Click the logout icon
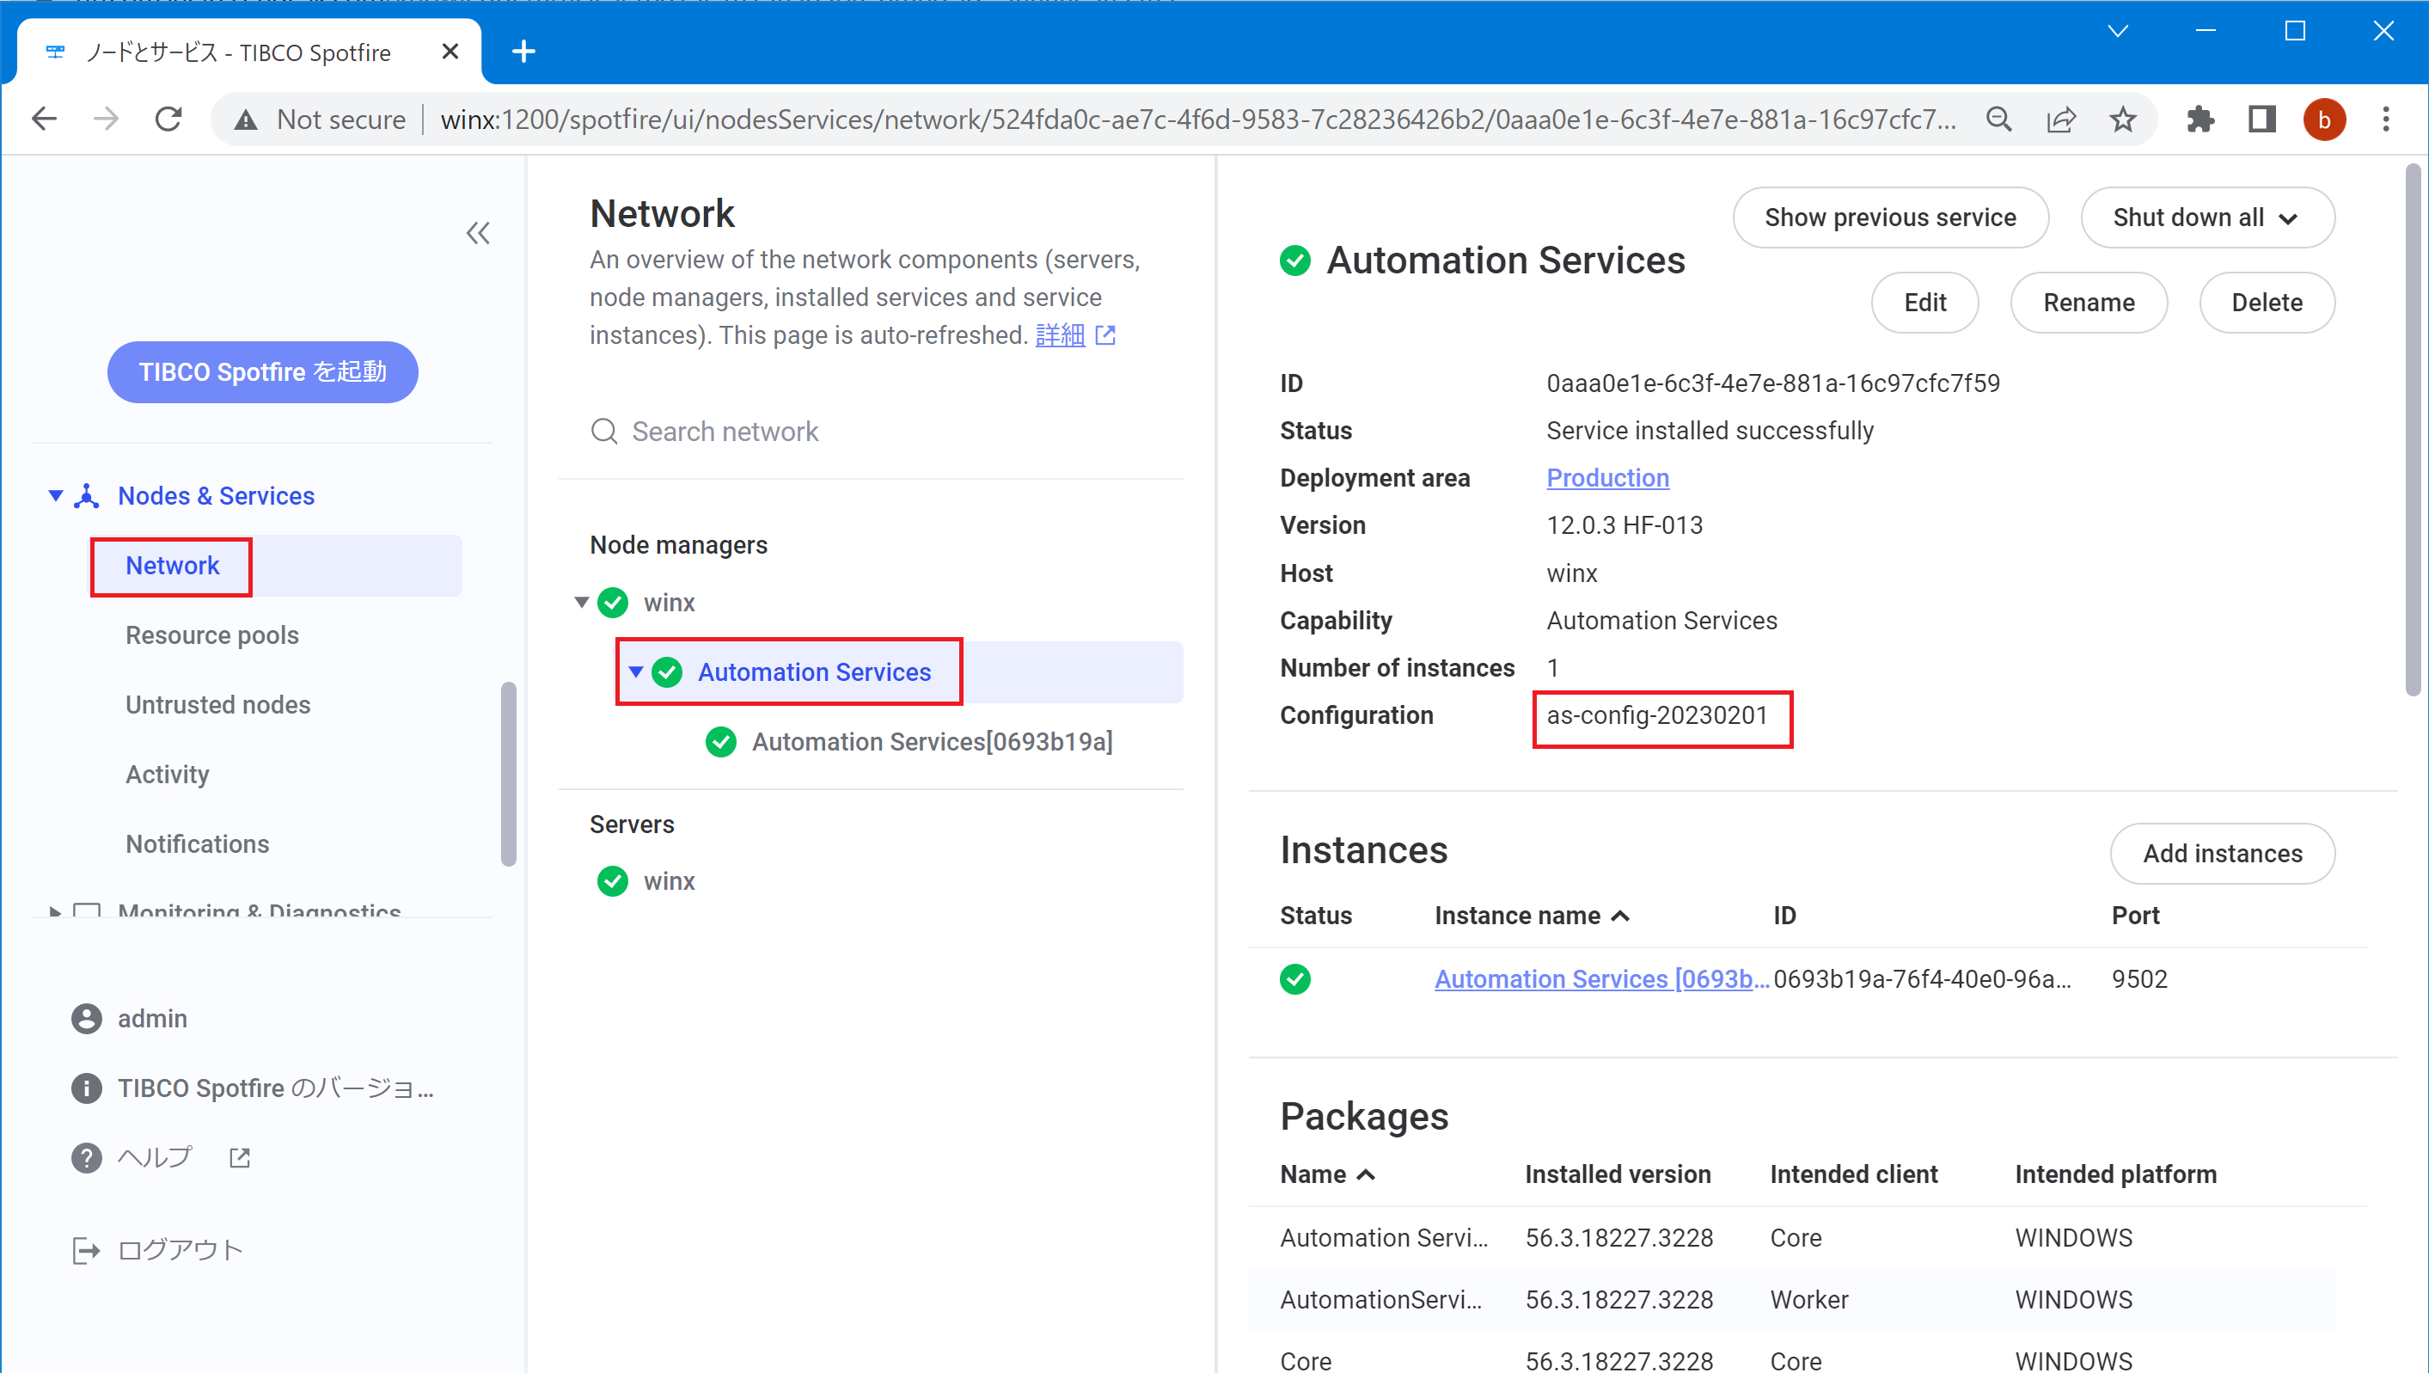Viewport: 2429px width, 1373px height. point(86,1250)
